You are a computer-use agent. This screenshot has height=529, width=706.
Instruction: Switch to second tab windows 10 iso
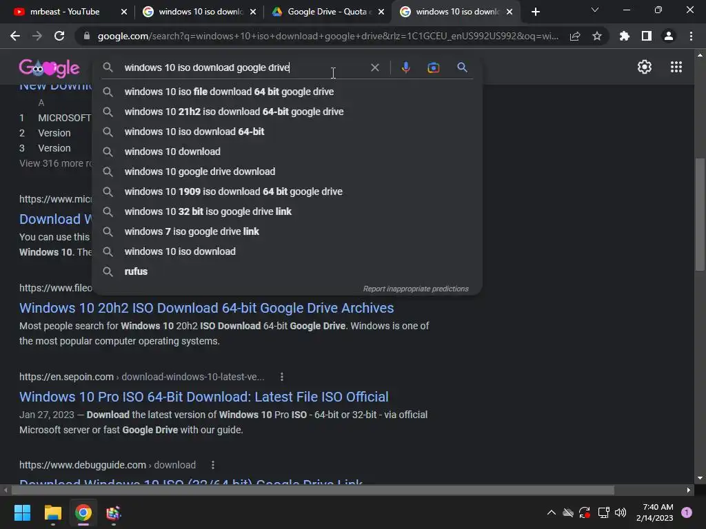tap(200, 12)
